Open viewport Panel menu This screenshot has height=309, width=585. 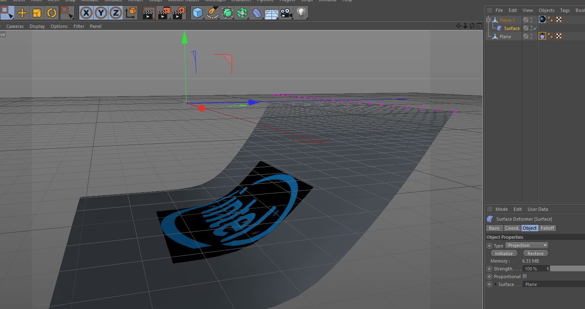point(96,26)
